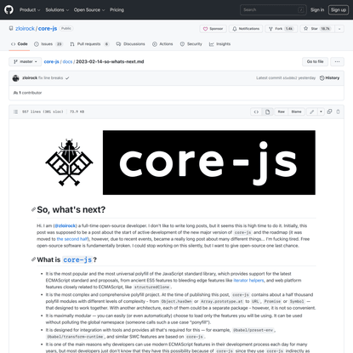This screenshot has height=353, width=353.
Task: Open the Raw file view
Action: pyautogui.click(x=281, y=111)
